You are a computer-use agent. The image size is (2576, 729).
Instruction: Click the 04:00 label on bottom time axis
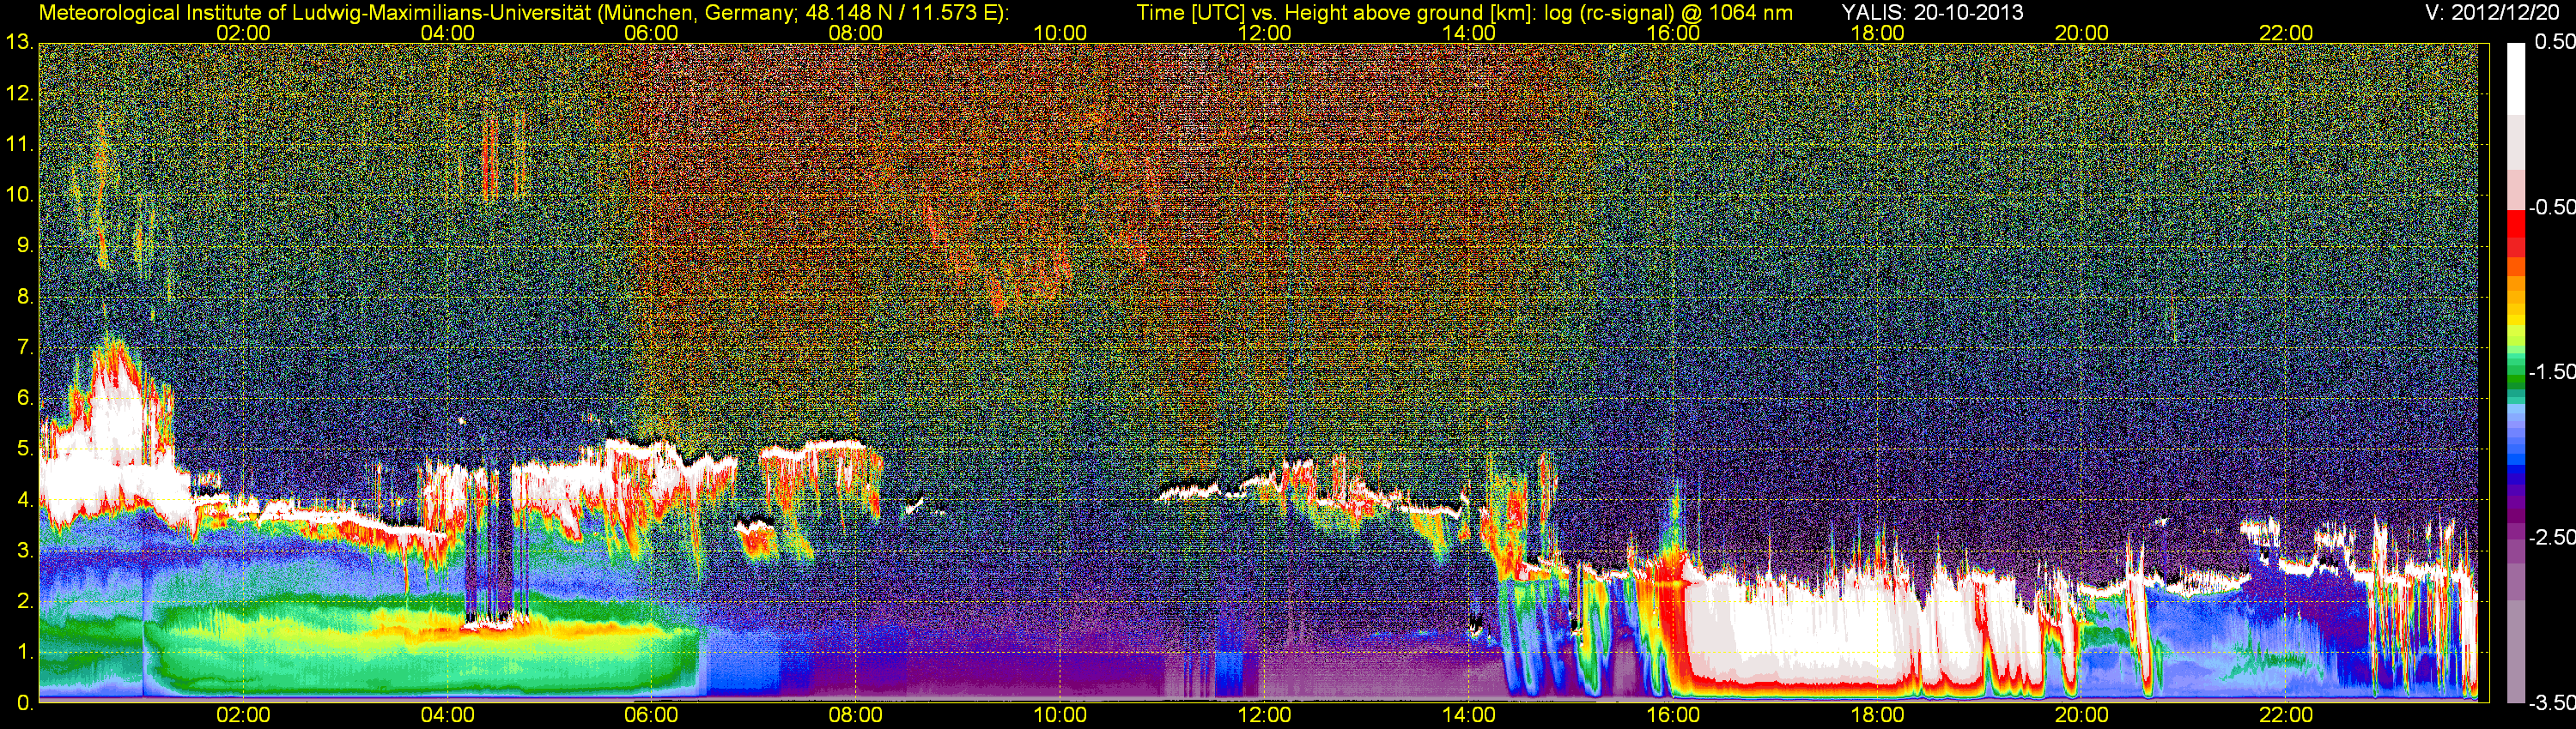pyautogui.click(x=447, y=715)
